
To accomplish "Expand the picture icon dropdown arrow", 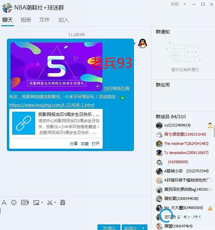I will 42,202.
